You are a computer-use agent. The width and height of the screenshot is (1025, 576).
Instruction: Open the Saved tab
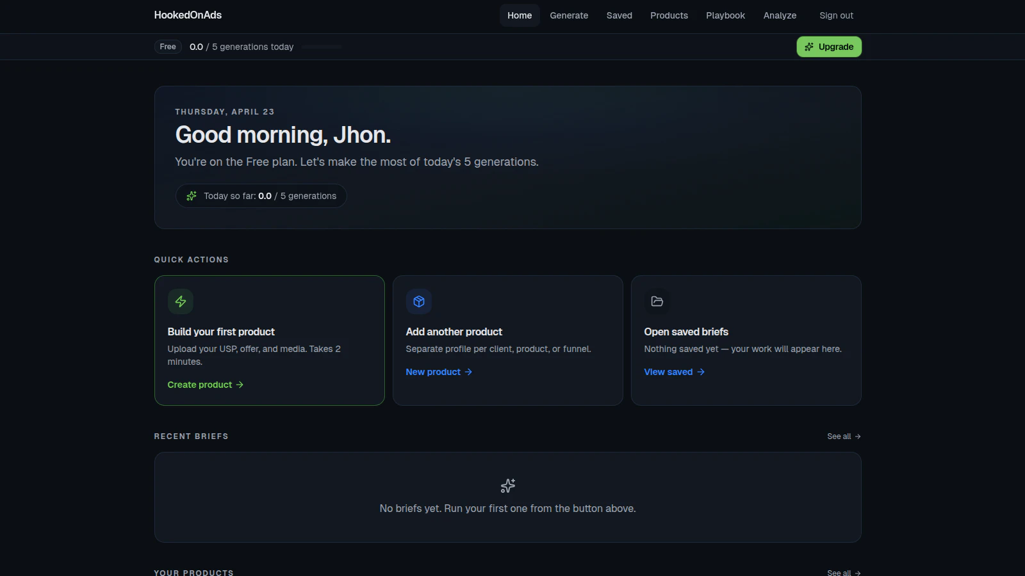[x=619, y=15]
